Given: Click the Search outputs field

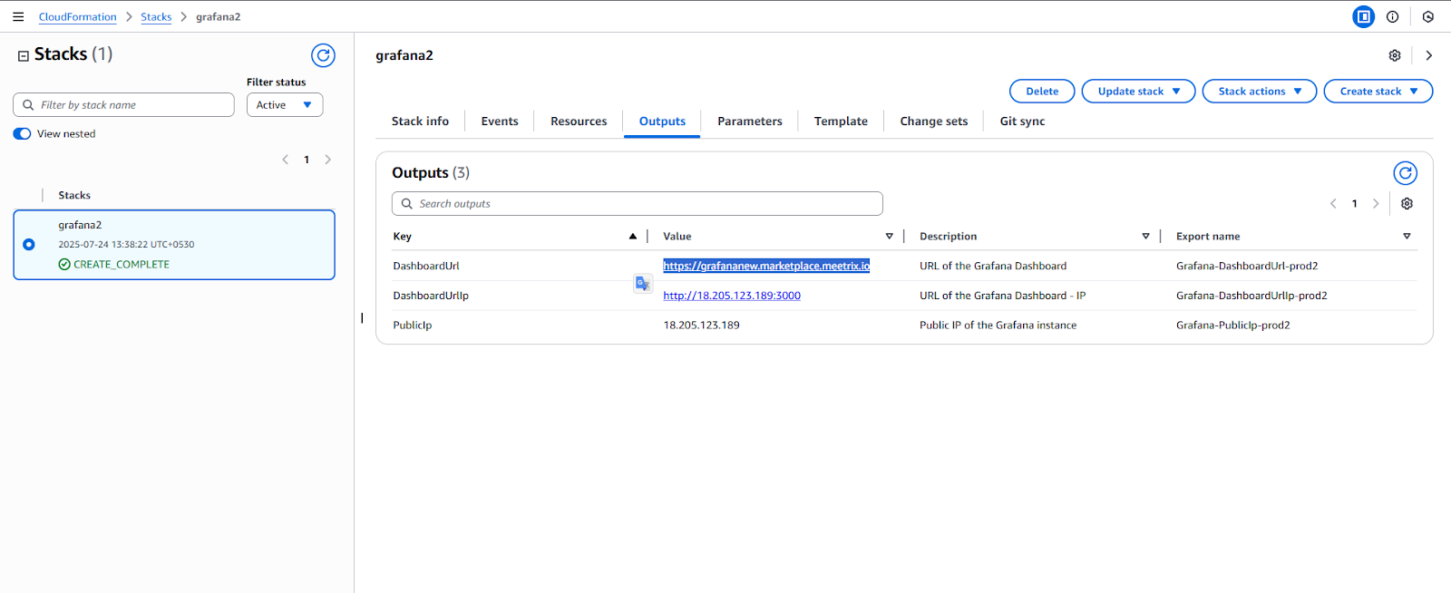Looking at the screenshot, I should (x=637, y=204).
